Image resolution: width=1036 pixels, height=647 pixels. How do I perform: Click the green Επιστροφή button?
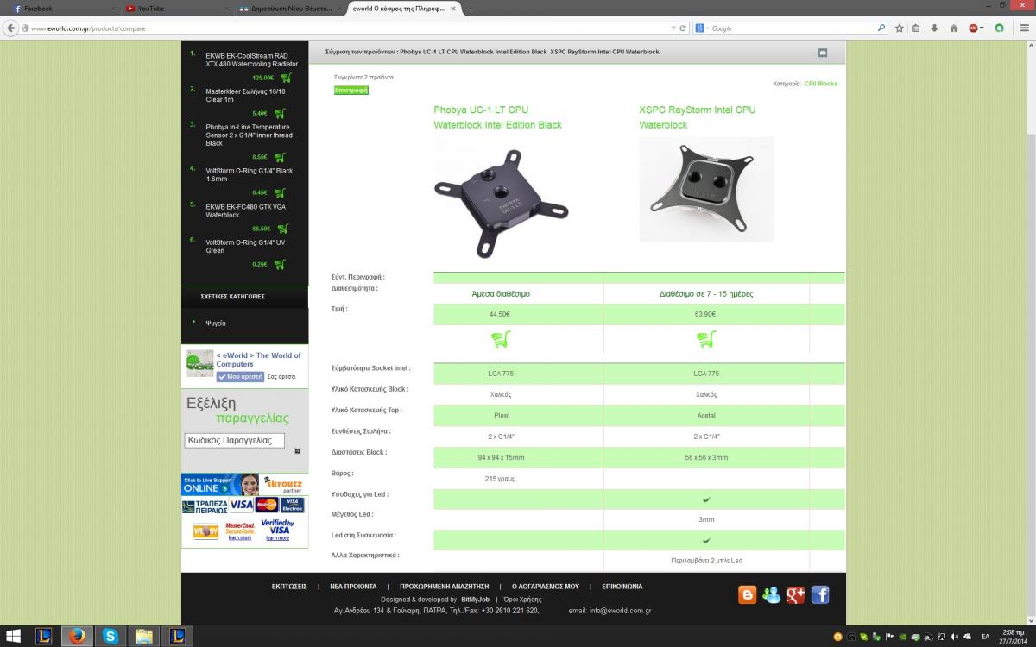click(351, 90)
